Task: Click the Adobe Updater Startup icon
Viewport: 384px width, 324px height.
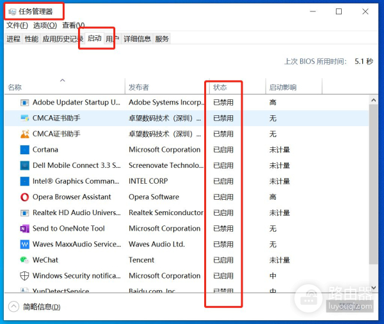Action: (25, 102)
